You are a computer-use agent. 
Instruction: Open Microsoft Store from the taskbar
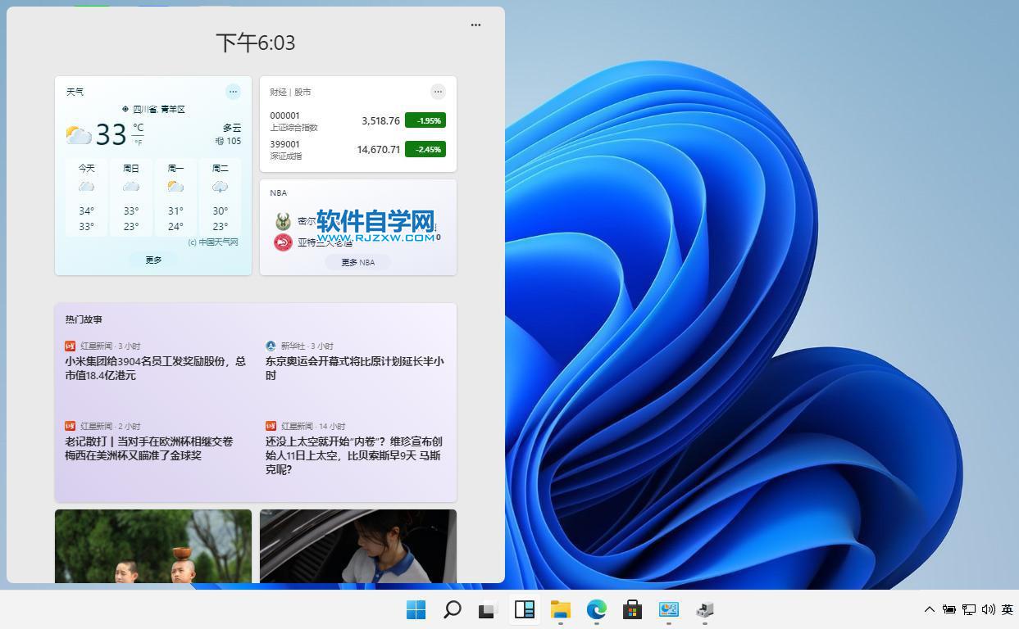(632, 609)
